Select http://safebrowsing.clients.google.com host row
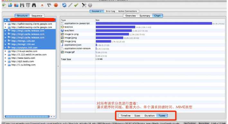Screen dimensions: 228x124 point(30,24)
